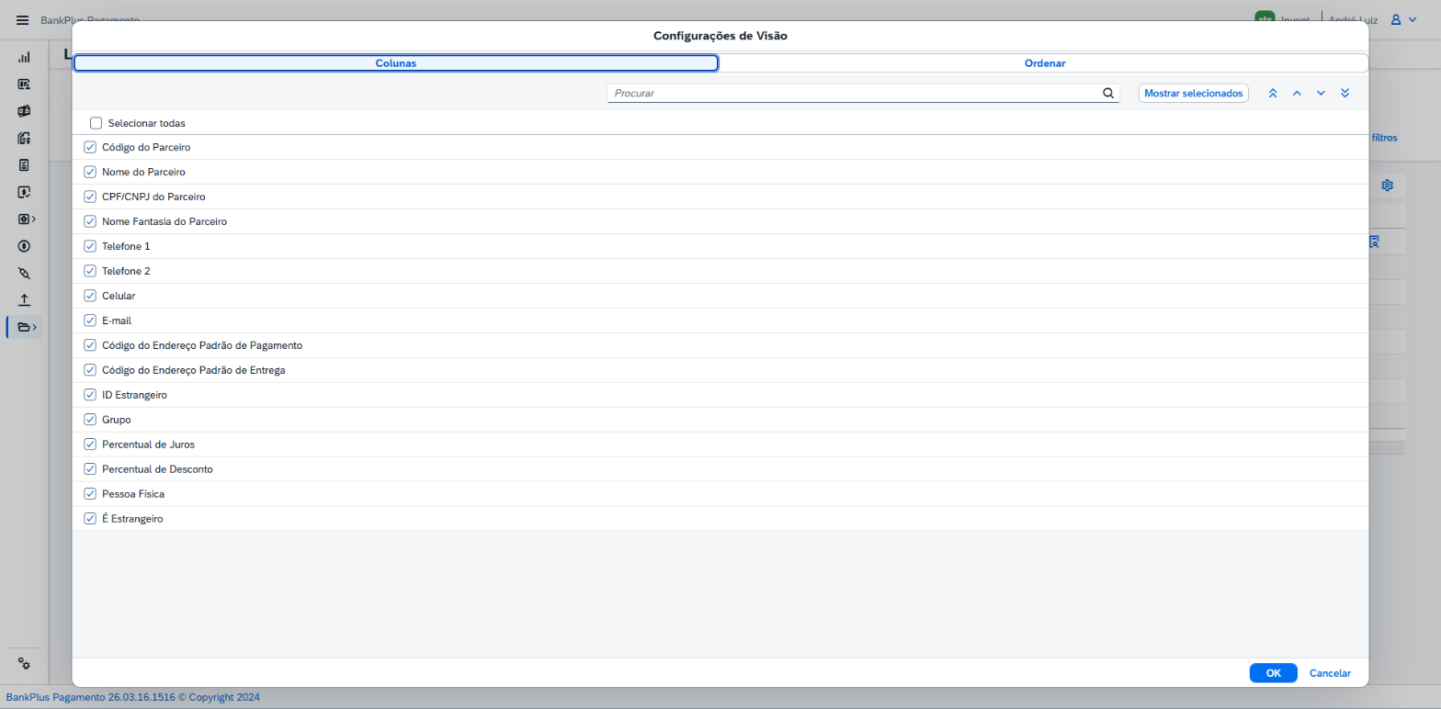Click the magnifier icon in Procurar field
Viewport: 1441px width, 709px height.
coord(1108,93)
